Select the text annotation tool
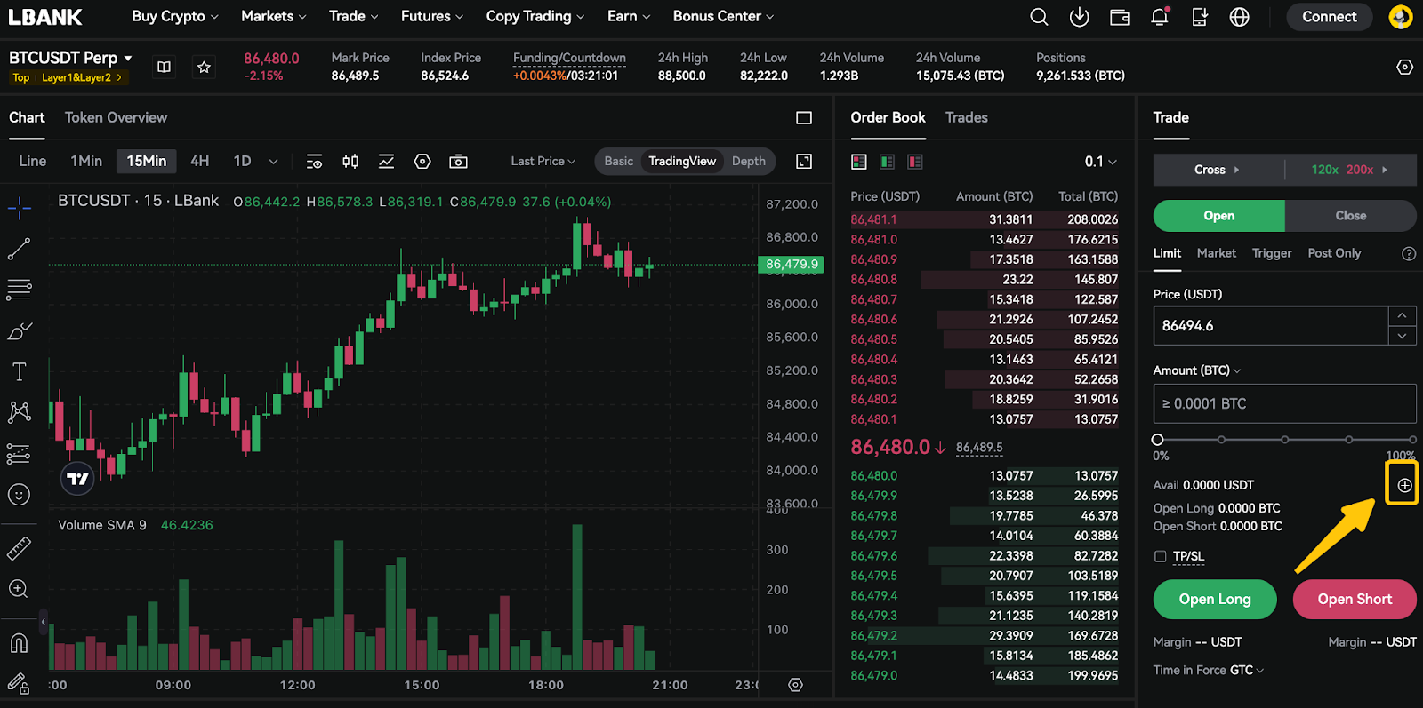1423x708 pixels. pos(19,371)
